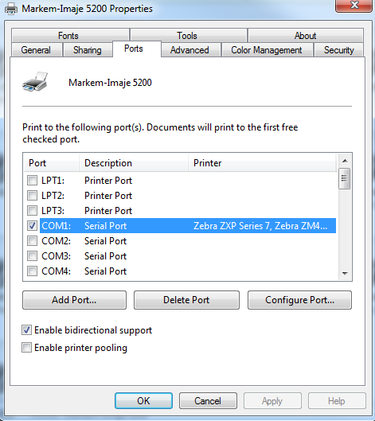Click the Markem-Imaje 5200 printer icon
The width and height of the screenshot is (375, 421).
pyautogui.click(x=35, y=82)
